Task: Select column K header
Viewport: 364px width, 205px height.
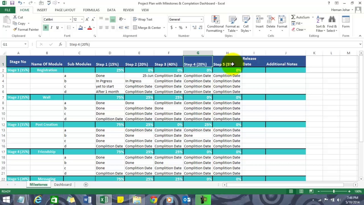Action: pos(314,53)
